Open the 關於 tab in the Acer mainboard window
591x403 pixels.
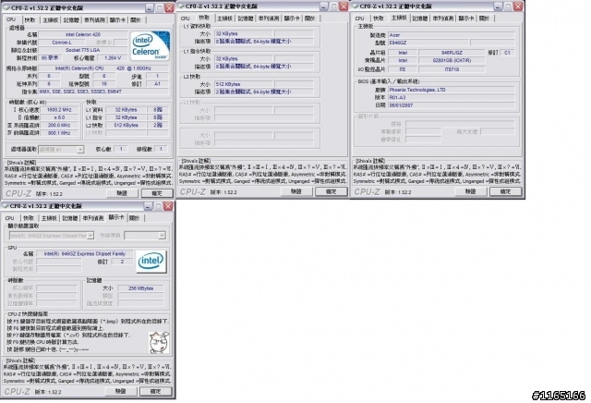[484, 18]
